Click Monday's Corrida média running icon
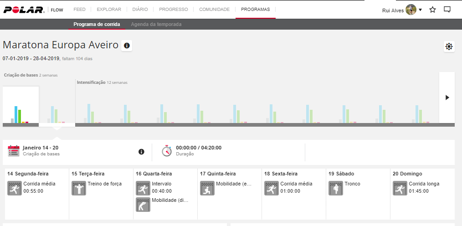The image size is (462, 226). click(15, 188)
